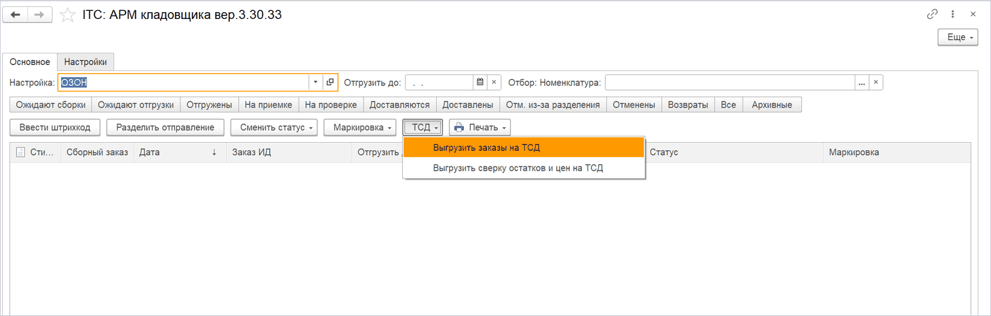Close the ITC АРМ кладовщика form
The height and width of the screenshot is (316, 991).
click(x=973, y=14)
